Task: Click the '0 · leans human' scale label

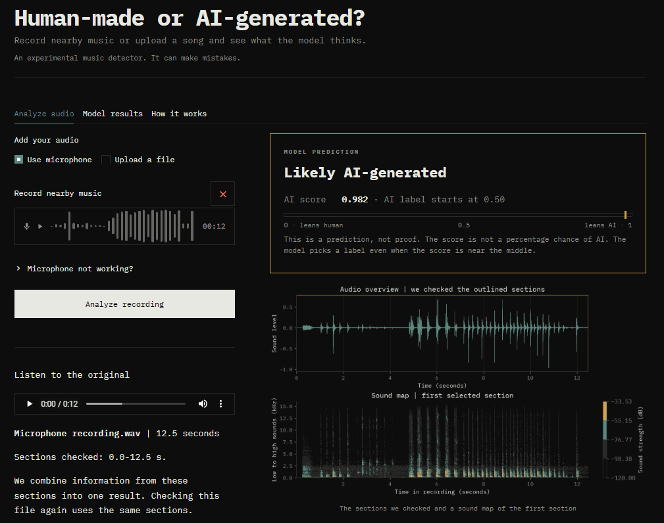Action: [313, 225]
